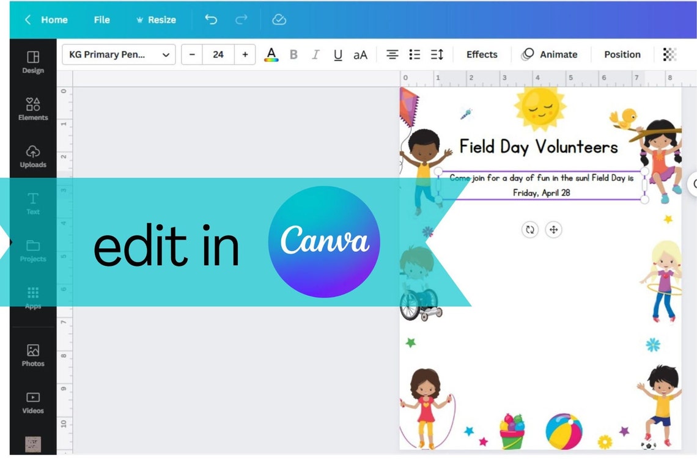Open the Uploads panel
Image resolution: width=697 pixels, height=459 pixels.
[x=32, y=156]
